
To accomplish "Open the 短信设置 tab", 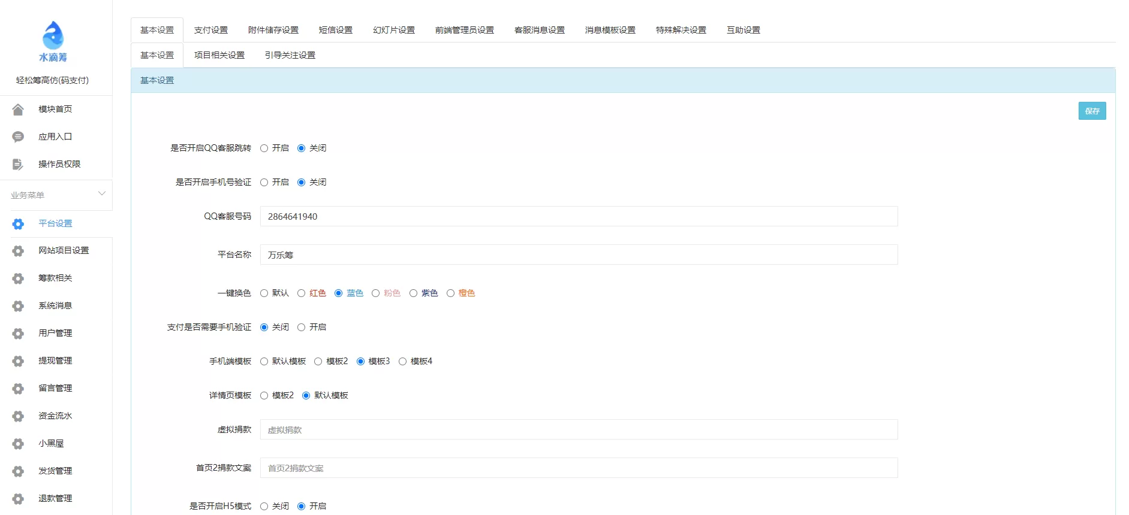I will 335,30.
